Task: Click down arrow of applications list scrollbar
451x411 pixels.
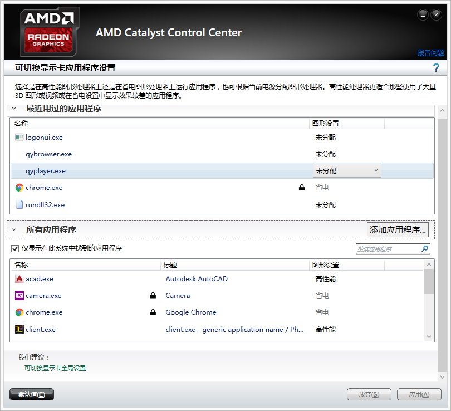Action: pyautogui.click(x=429, y=337)
